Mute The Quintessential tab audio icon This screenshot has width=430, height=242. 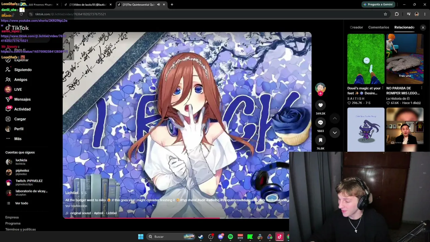coord(158,5)
